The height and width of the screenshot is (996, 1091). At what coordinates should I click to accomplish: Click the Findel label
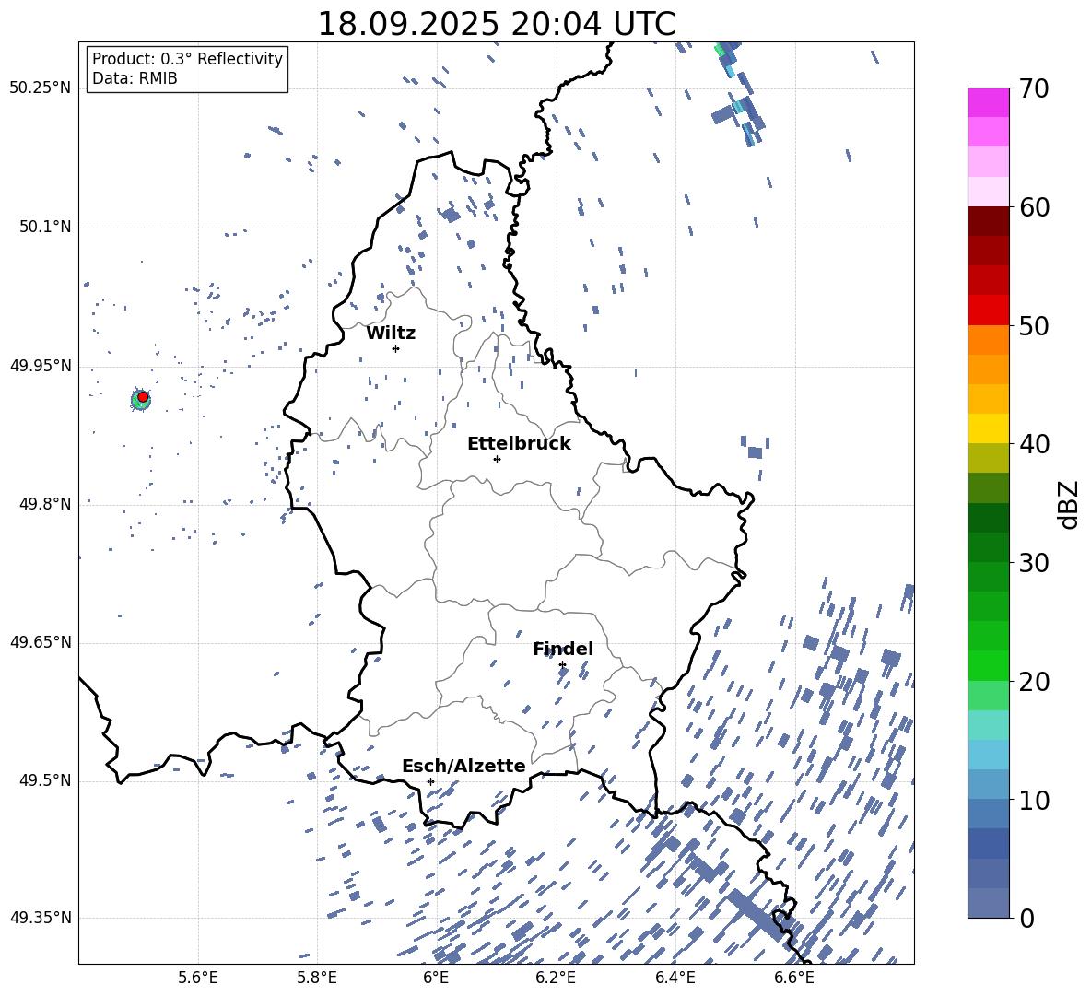click(563, 650)
